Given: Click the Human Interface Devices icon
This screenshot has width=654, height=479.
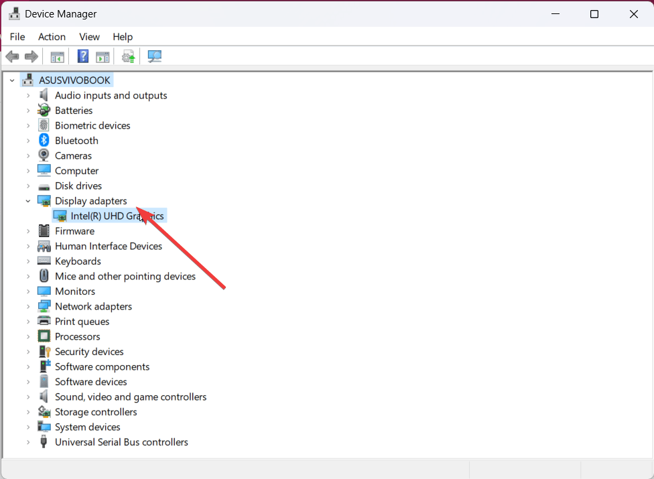Looking at the screenshot, I should (44, 246).
